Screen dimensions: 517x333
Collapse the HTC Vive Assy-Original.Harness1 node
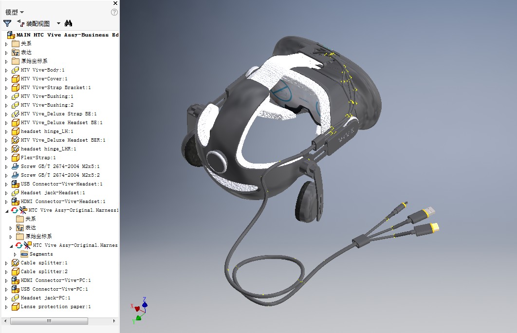coord(6,210)
